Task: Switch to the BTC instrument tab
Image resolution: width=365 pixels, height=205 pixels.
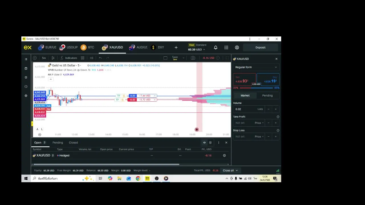Action: click(x=87, y=47)
